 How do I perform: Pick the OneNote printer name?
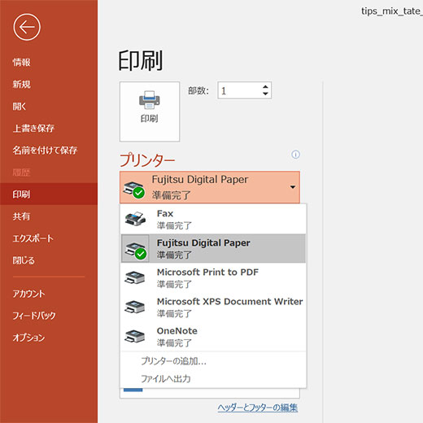[x=177, y=331]
